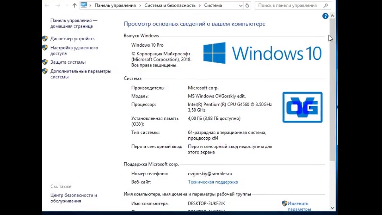This screenshot has width=382, height=215.
Task: Click 'Поддержка Microsoft corp.' section header
Action: [151, 164]
